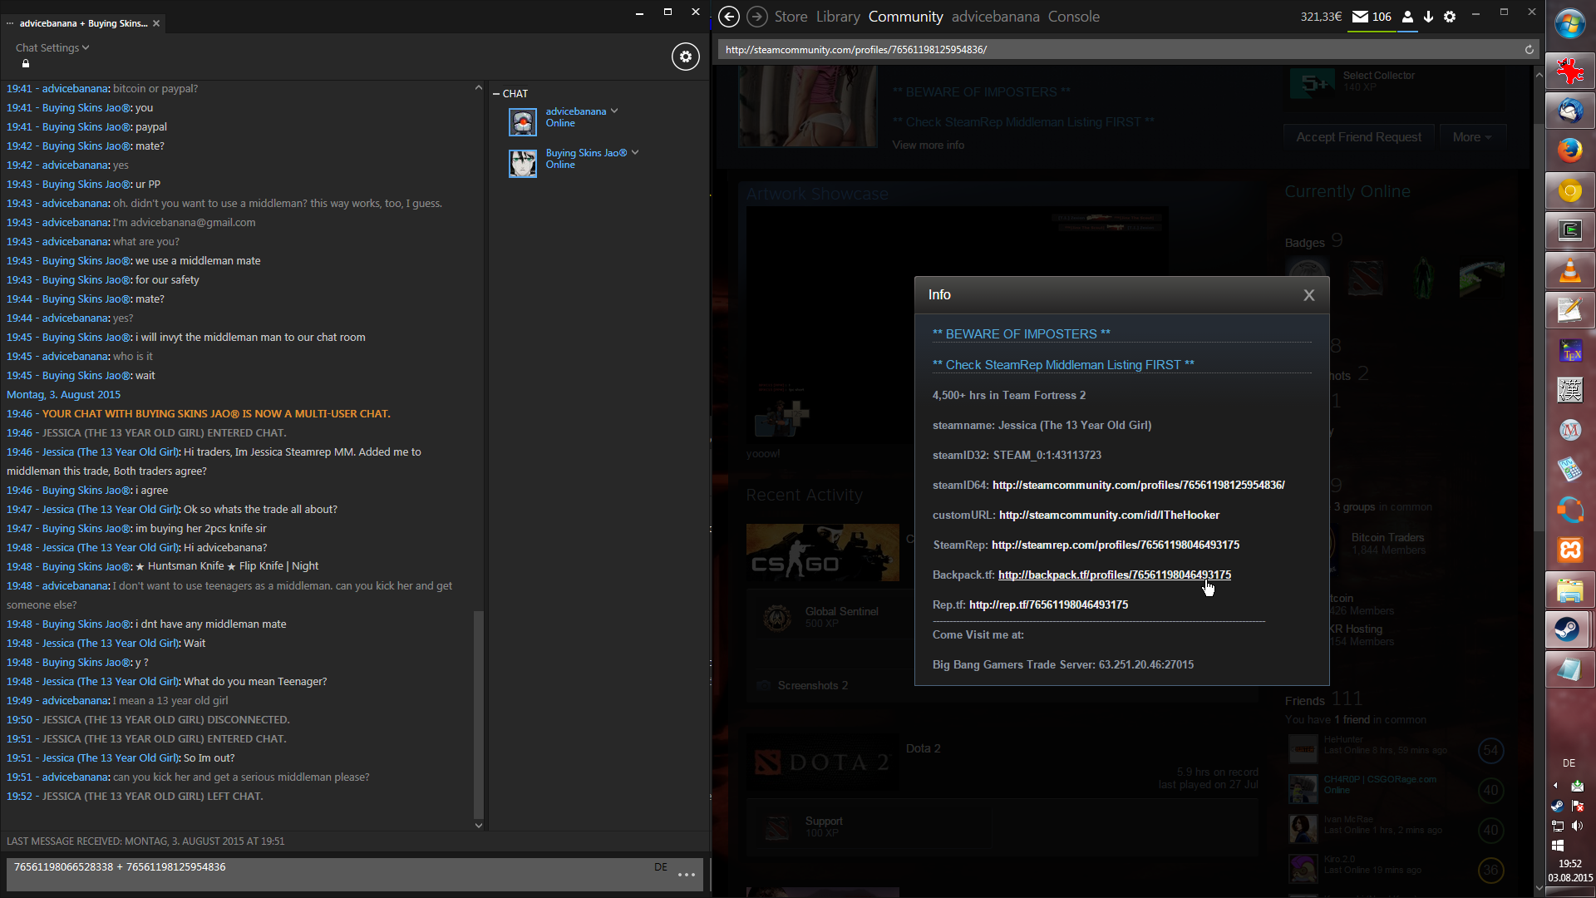This screenshot has height=898, width=1596.
Task: Open the downloads arrow icon
Action: (1428, 17)
